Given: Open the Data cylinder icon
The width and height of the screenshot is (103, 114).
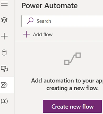Looking at the screenshot, I should tap(4, 52).
